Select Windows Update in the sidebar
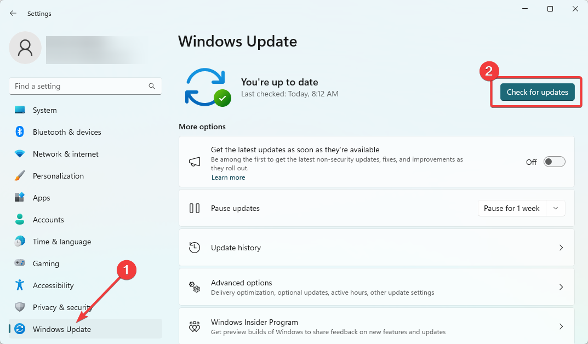This screenshot has height=344, width=588. tap(85, 329)
